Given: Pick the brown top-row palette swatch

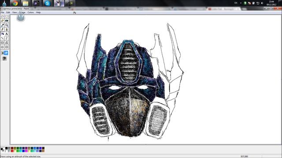Looking at the screenshot, I should [x=43, y=148].
